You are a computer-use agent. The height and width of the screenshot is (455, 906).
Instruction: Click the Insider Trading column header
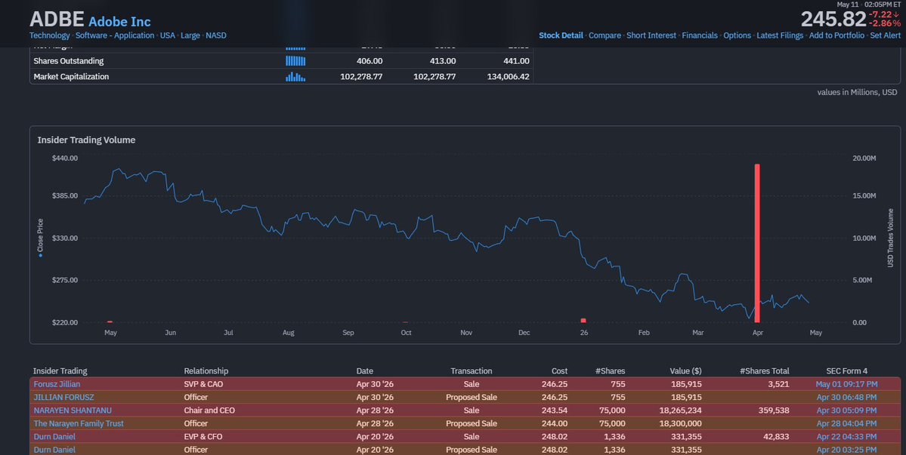click(60, 370)
